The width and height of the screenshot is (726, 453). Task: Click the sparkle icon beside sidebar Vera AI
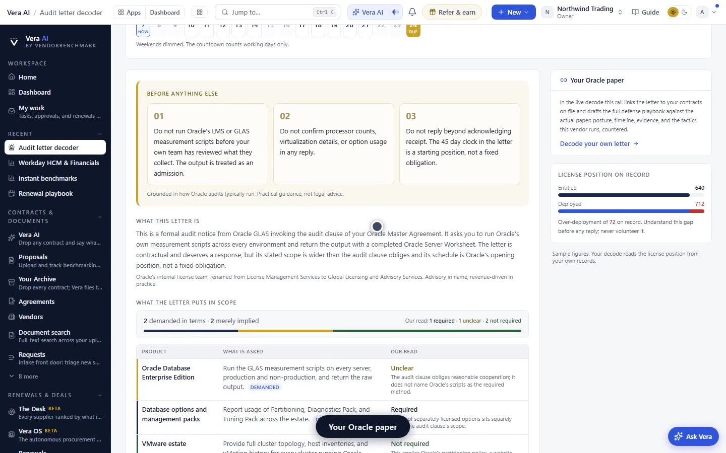point(12,238)
